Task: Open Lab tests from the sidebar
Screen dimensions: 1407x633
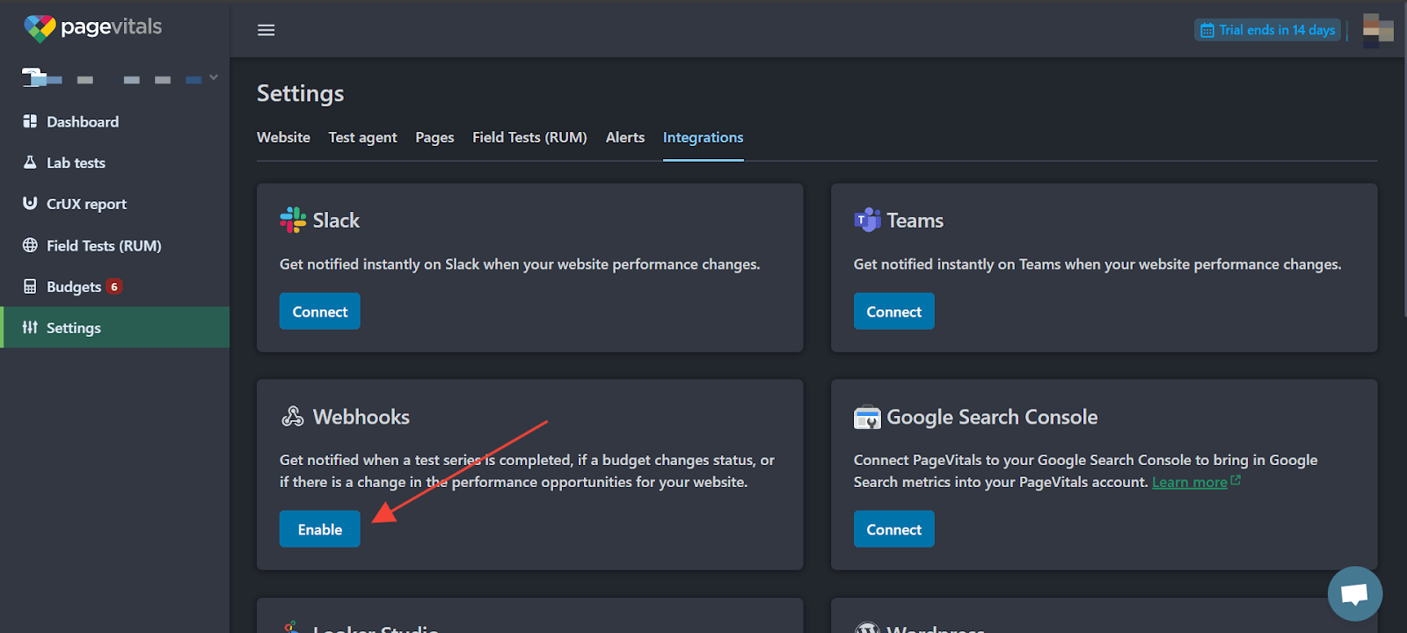Action: [x=114, y=163]
